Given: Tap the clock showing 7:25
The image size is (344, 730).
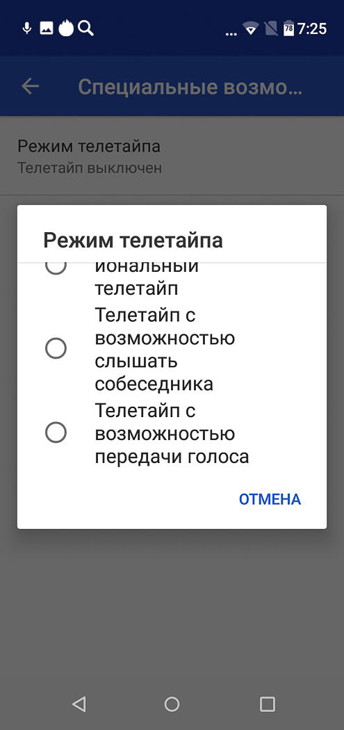Looking at the screenshot, I should pos(312,29).
